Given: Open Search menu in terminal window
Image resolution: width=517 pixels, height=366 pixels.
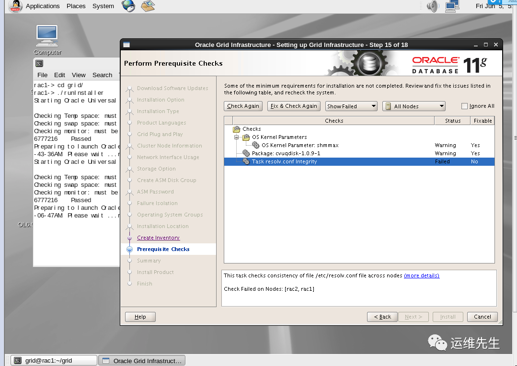Looking at the screenshot, I should point(102,75).
